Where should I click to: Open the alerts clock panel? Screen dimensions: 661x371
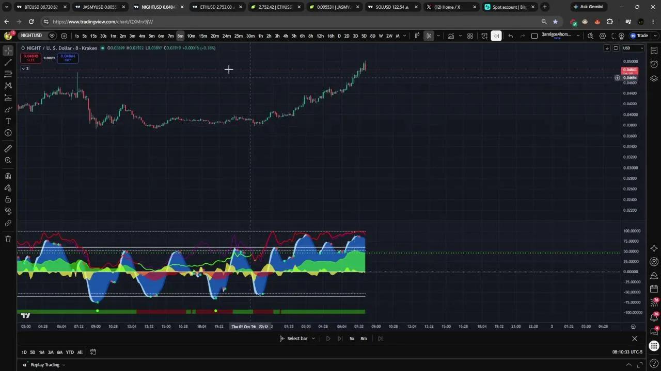pos(654,64)
